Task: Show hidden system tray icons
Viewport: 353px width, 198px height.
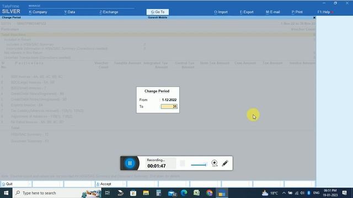Action: (x=284, y=193)
